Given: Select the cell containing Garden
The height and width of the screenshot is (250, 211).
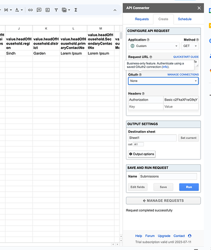Looking at the screenshot, I should pos(46,53).
